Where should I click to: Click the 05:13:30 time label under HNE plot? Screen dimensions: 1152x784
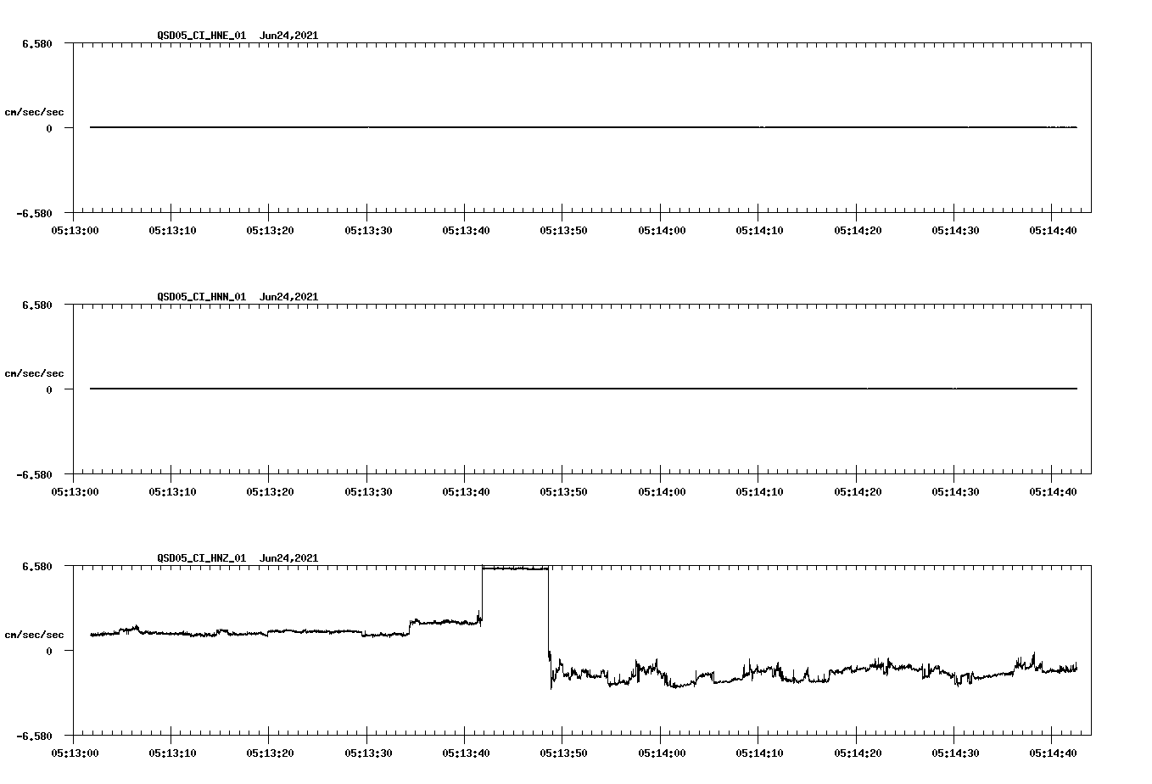tap(368, 230)
